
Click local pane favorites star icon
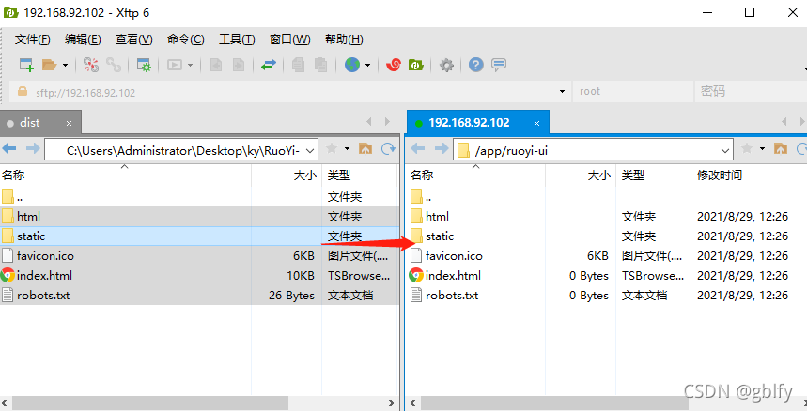click(x=332, y=149)
